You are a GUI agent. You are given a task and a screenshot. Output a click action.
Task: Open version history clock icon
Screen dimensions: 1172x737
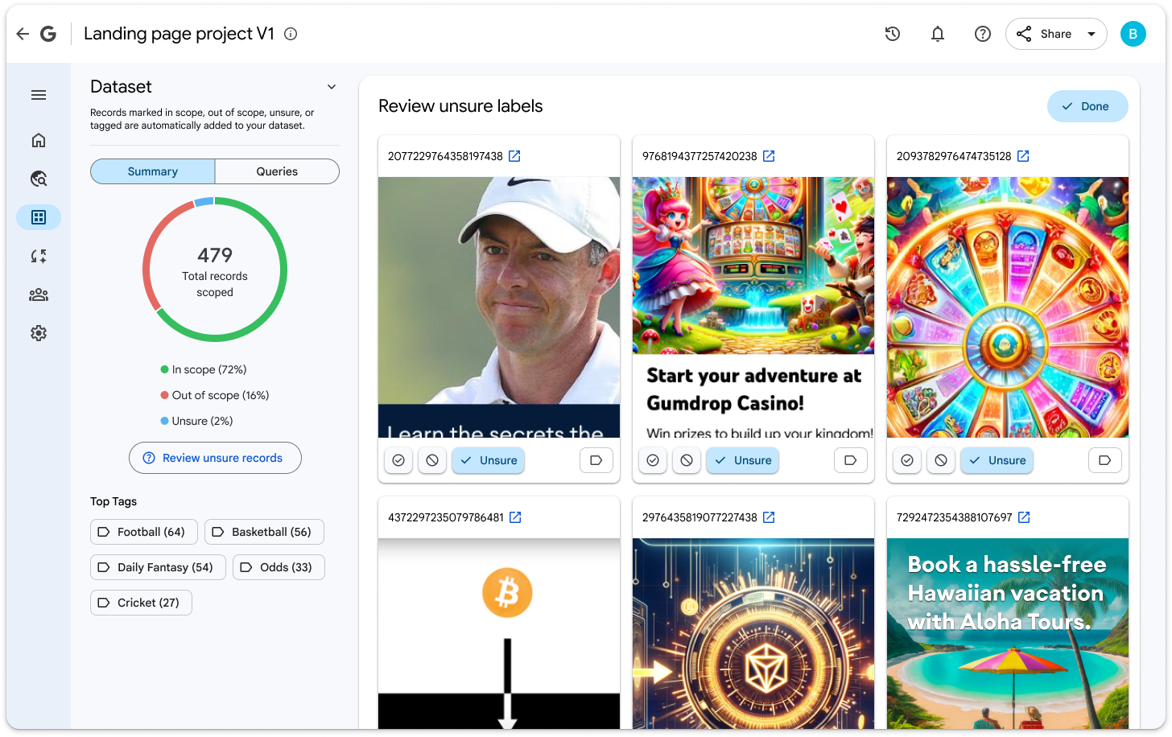pos(893,34)
